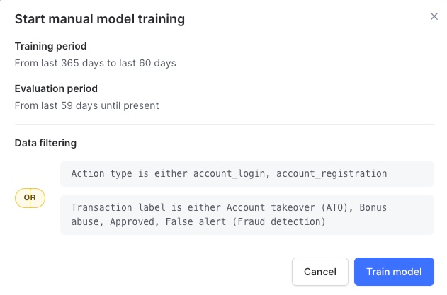Click the account_registration value in filter
The width and height of the screenshot is (447, 295).
pyautogui.click(x=332, y=174)
